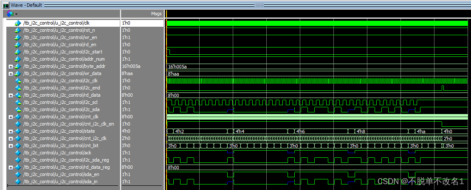Select the addr_num signal
471x190 pixels.
[64, 59]
